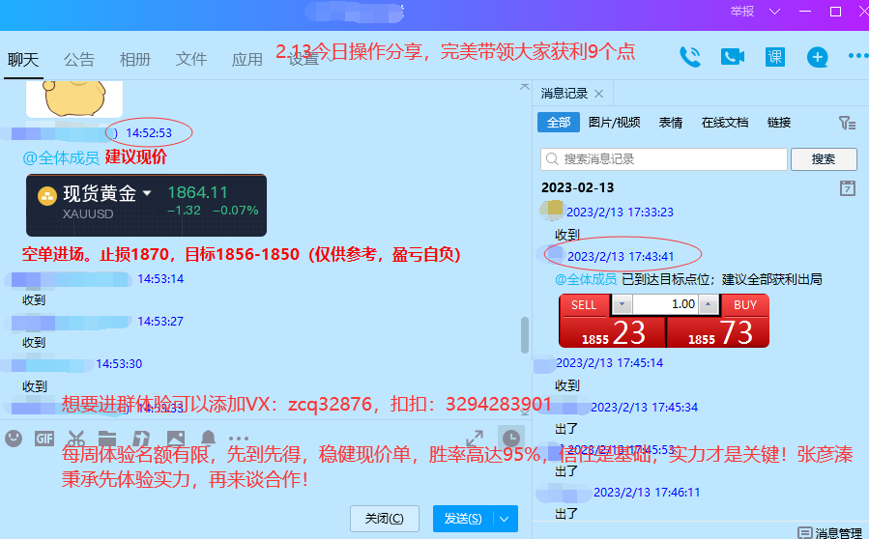This screenshot has height=539, width=869.
Task: Focus the 搜索消息记录 search field
Action: pyautogui.click(x=664, y=159)
